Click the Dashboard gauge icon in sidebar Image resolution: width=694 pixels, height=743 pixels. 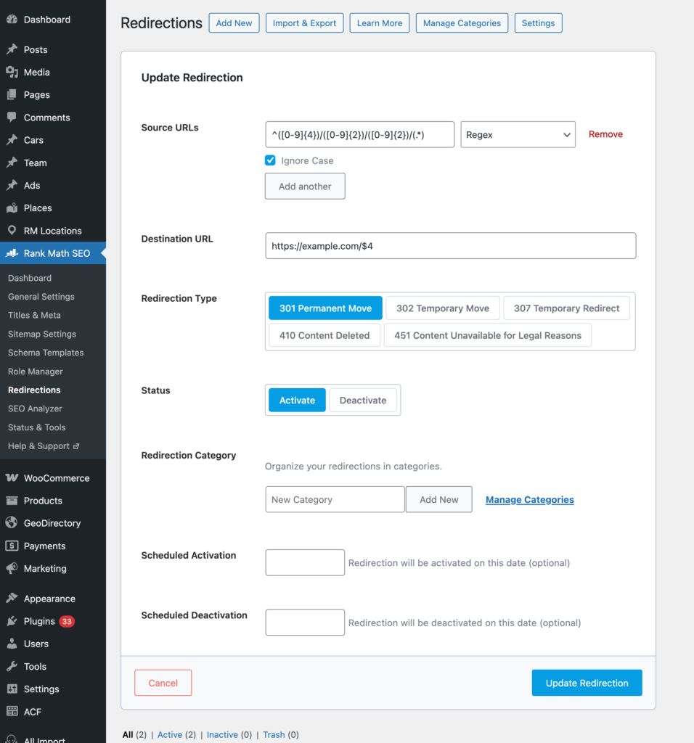(12, 20)
